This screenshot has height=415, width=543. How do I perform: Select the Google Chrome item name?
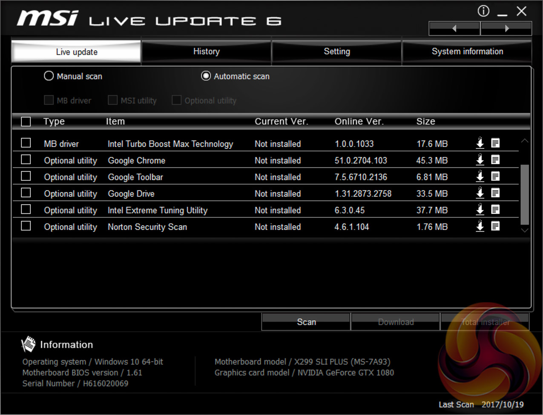click(x=136, y=160)
